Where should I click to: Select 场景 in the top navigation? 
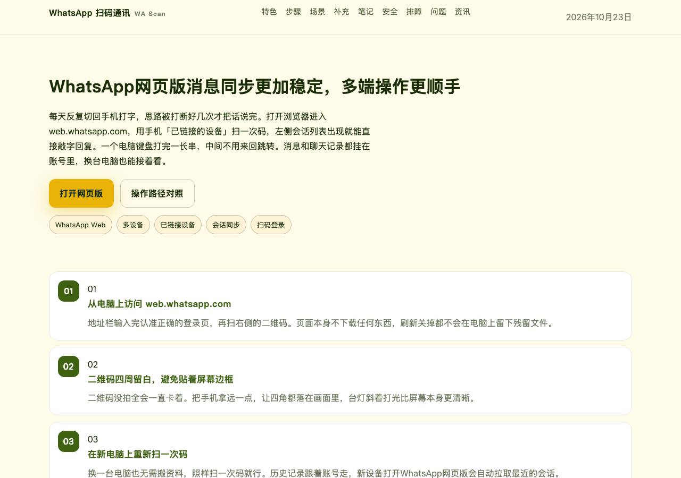coord(318,12)
